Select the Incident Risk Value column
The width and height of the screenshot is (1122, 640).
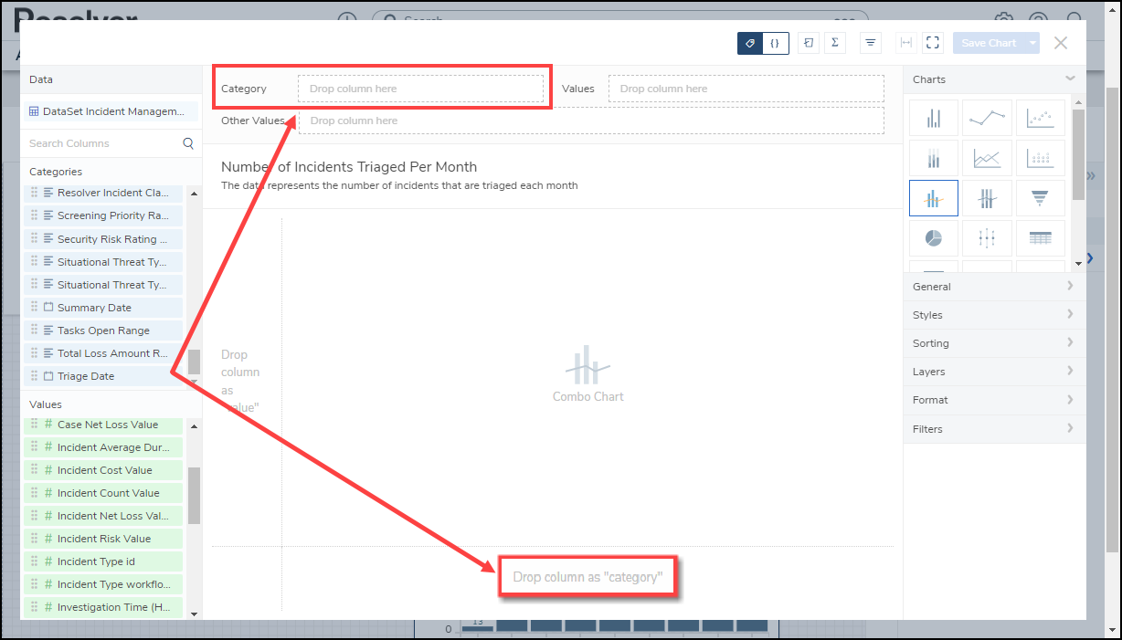[x=103, y=539]
